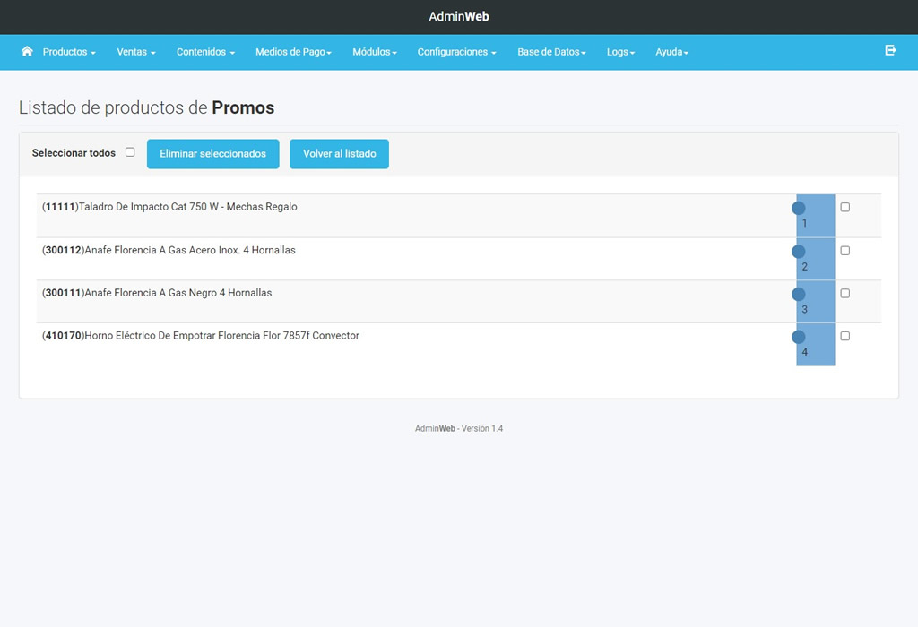Tick checkbox for Horno Eléctrico De Empotrar

[844, 337]
